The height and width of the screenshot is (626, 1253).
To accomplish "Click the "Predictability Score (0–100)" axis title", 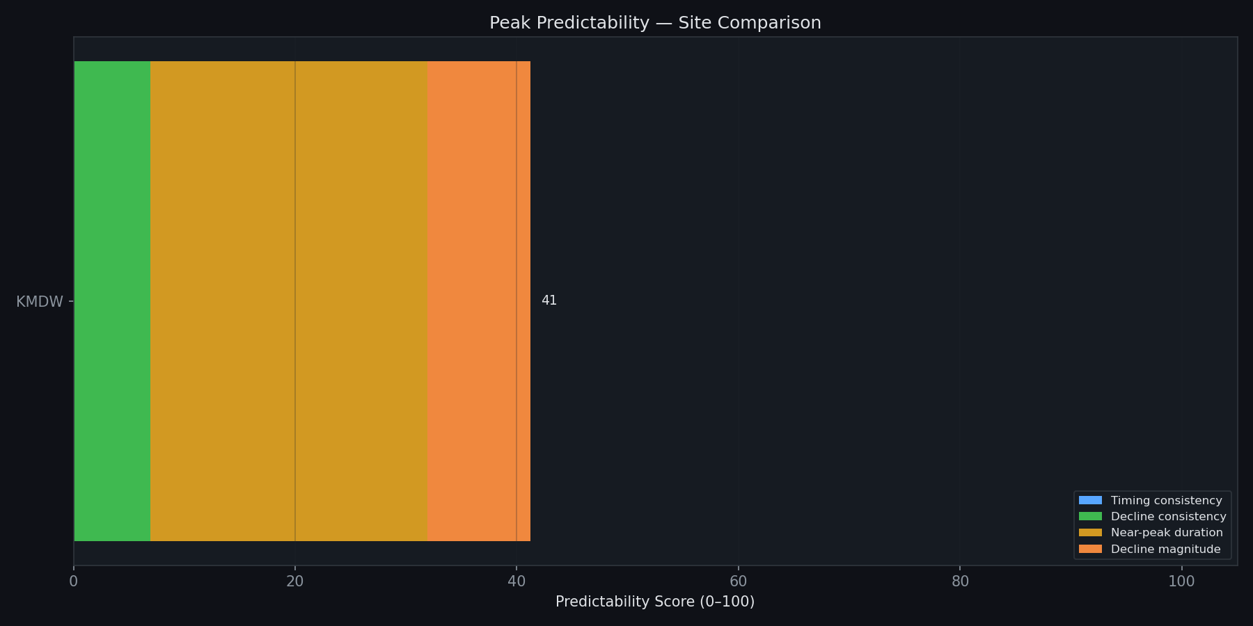I will [655, 602].
